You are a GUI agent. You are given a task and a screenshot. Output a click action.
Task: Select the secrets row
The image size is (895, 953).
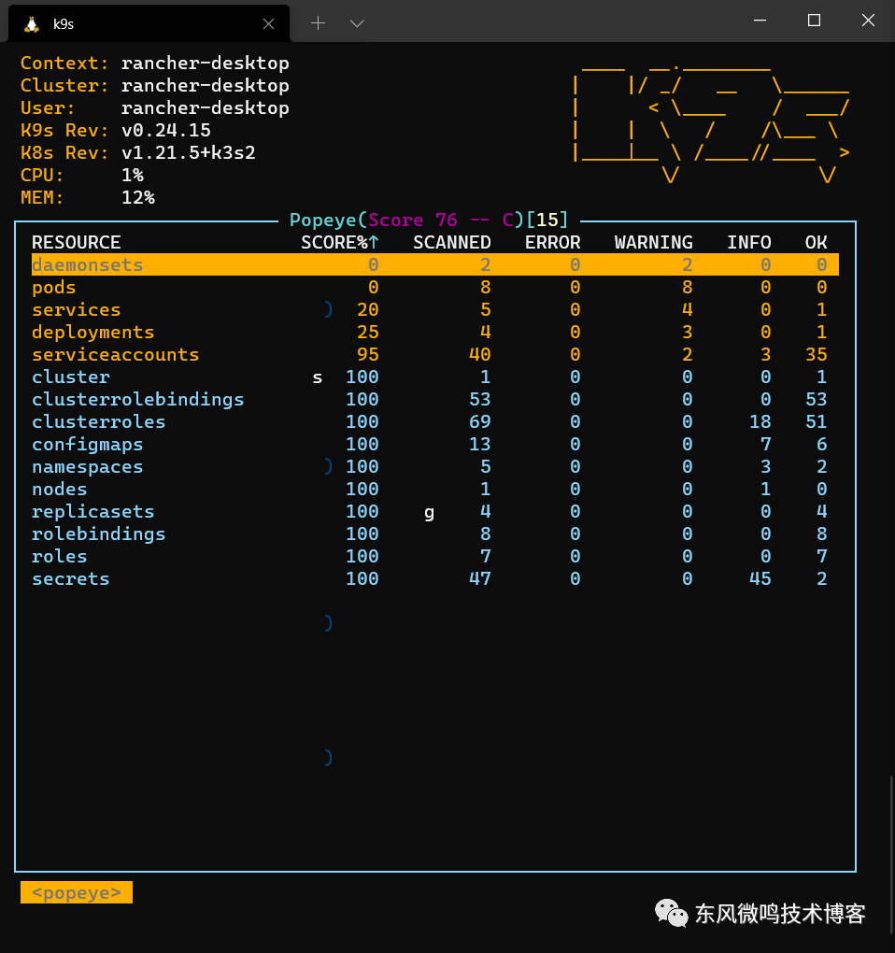click(435, 580)
